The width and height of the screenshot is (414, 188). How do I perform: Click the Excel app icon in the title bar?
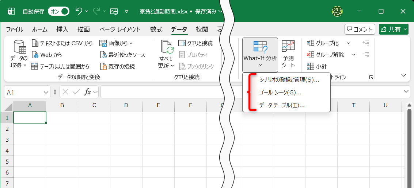click(11, 11)
